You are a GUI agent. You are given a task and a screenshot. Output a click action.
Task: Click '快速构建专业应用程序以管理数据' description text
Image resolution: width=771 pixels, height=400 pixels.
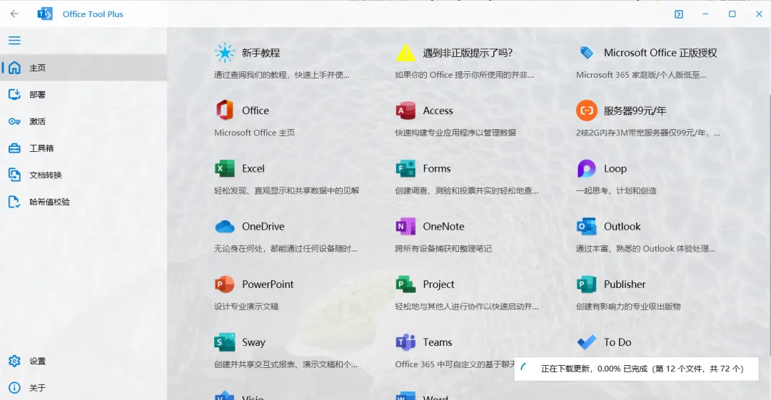[x=455, y=133]
